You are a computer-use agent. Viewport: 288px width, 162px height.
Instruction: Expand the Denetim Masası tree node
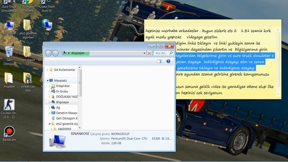[49, 113]
